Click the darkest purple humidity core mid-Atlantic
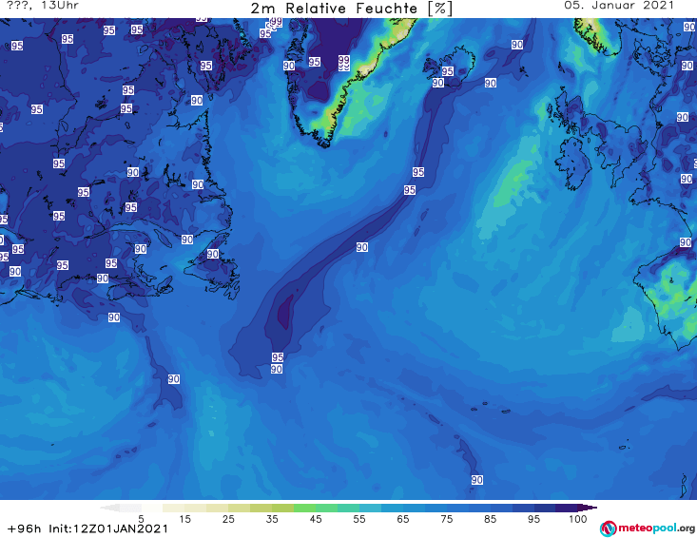Screen dimensions: 697x538 click(x=285, y=312)
